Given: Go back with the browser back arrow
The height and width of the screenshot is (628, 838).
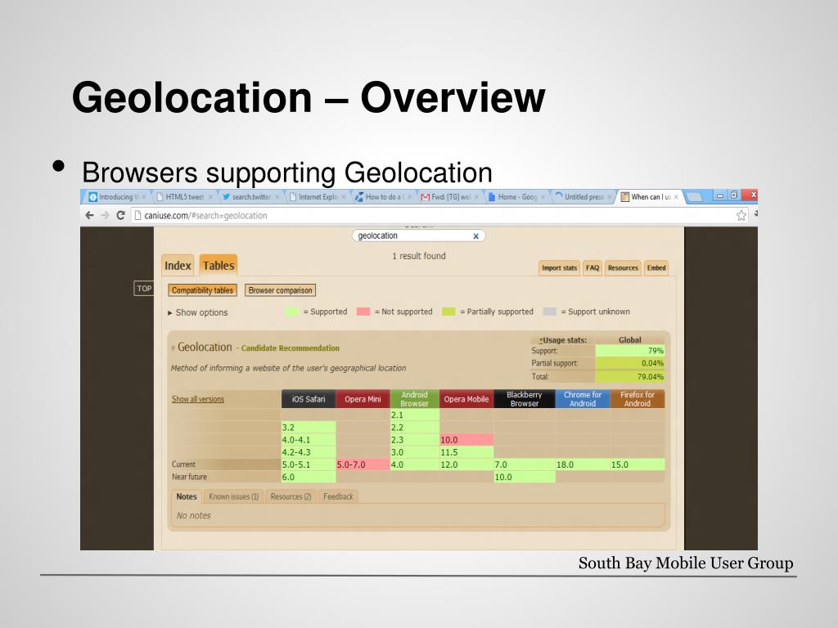Looking at the screenshot, I should [90, 215].
